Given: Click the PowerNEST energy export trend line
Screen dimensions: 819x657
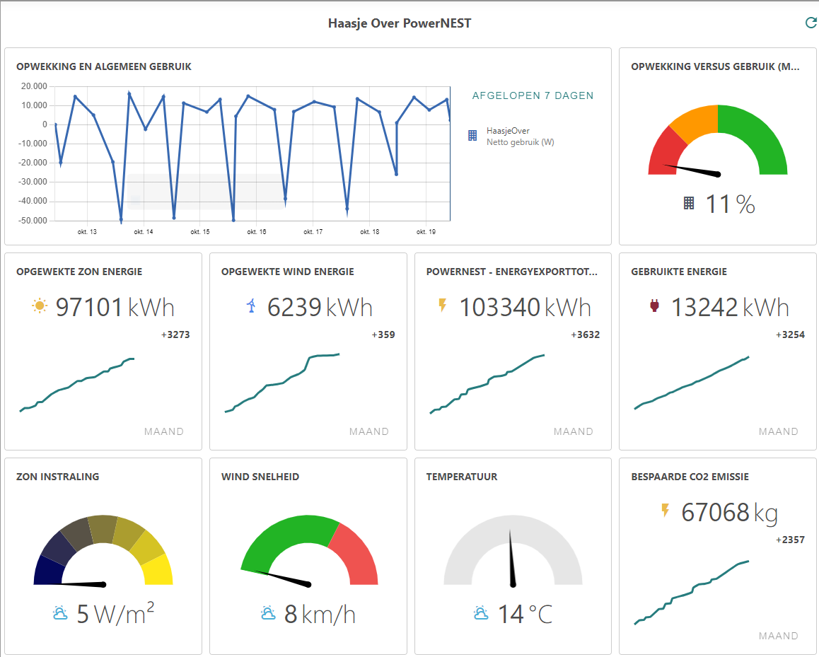Looking at the screenshot, I should click(x=487, y=384).
